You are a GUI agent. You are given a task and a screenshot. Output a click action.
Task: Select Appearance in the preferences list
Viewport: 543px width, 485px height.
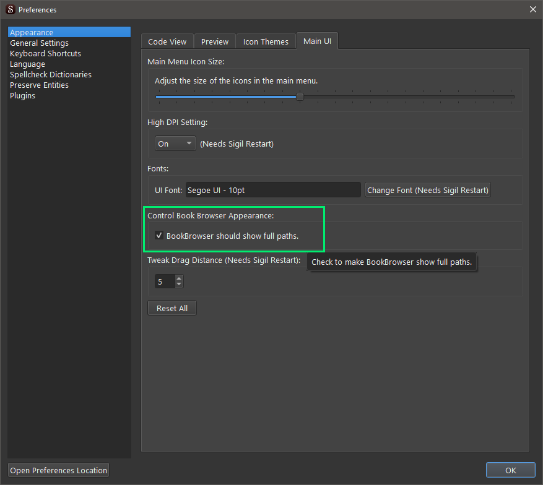[x=69, y=32]
